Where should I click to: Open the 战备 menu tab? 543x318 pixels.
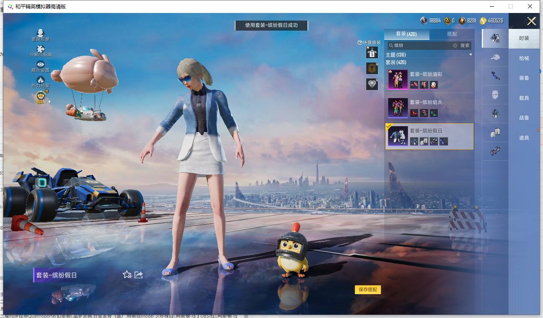point(524,118)
